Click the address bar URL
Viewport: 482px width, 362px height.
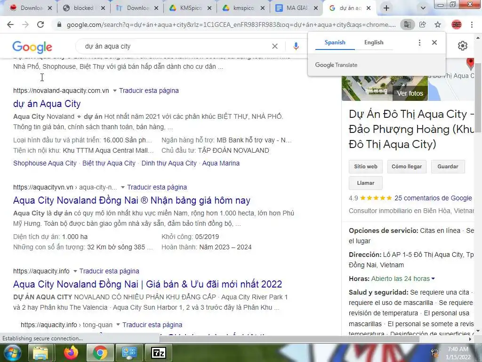(231, 25)
